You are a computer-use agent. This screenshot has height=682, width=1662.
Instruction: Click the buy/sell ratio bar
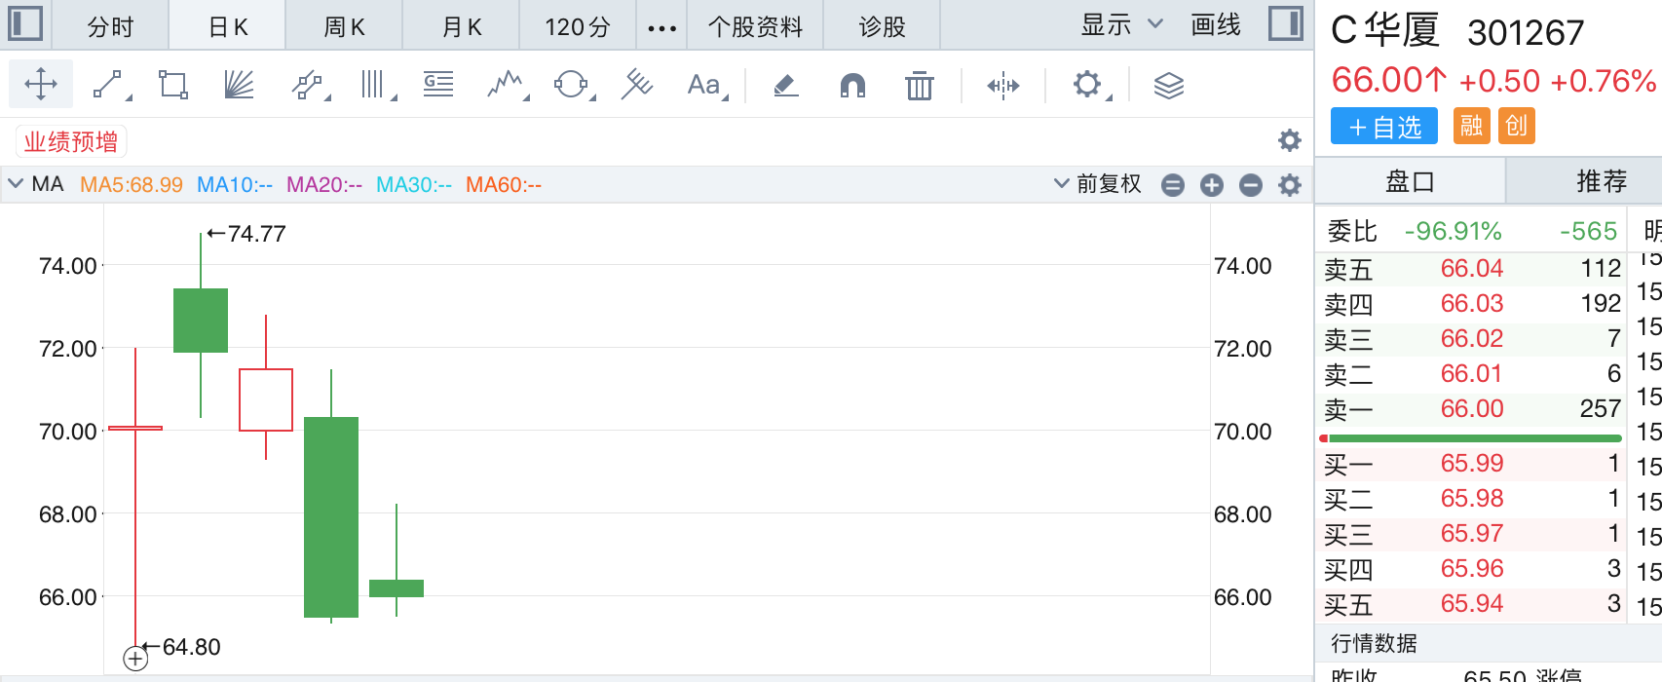pos(1470,438)
